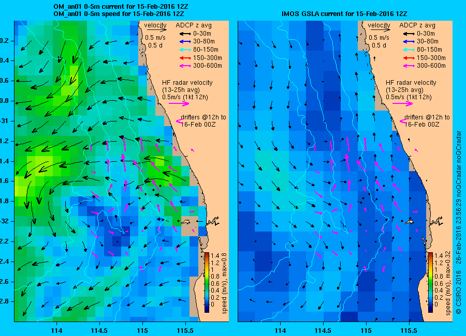This screenshot has width=466, height=336.
Task: Click the red 150-300m ADCP arrow in left legend
Action: 185,58
